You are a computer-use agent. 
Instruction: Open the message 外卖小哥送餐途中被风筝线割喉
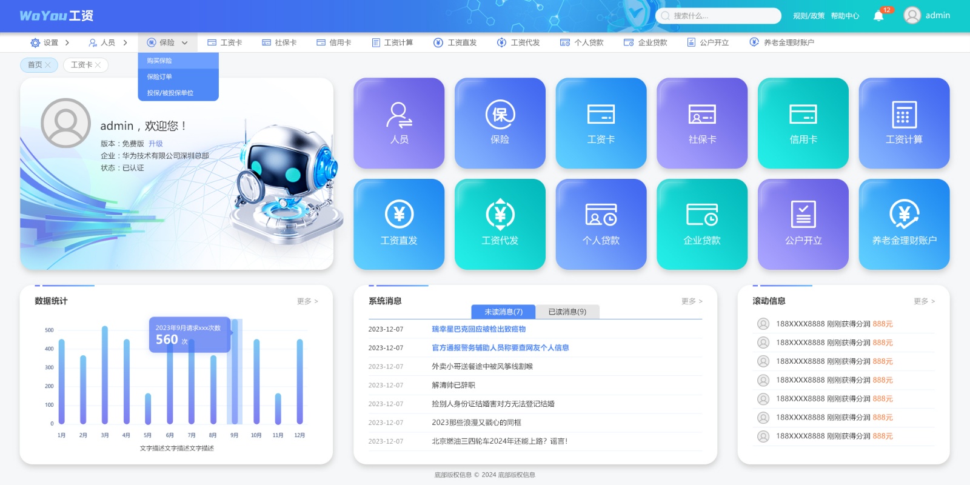(x=482, y=367)
